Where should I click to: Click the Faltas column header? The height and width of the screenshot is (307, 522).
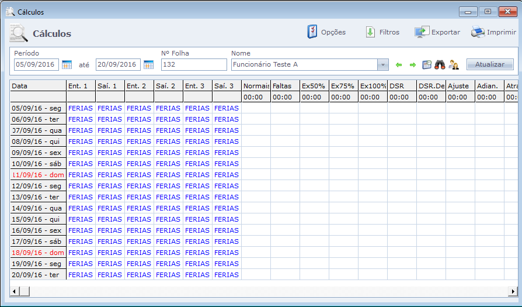[x=285, y=86]
